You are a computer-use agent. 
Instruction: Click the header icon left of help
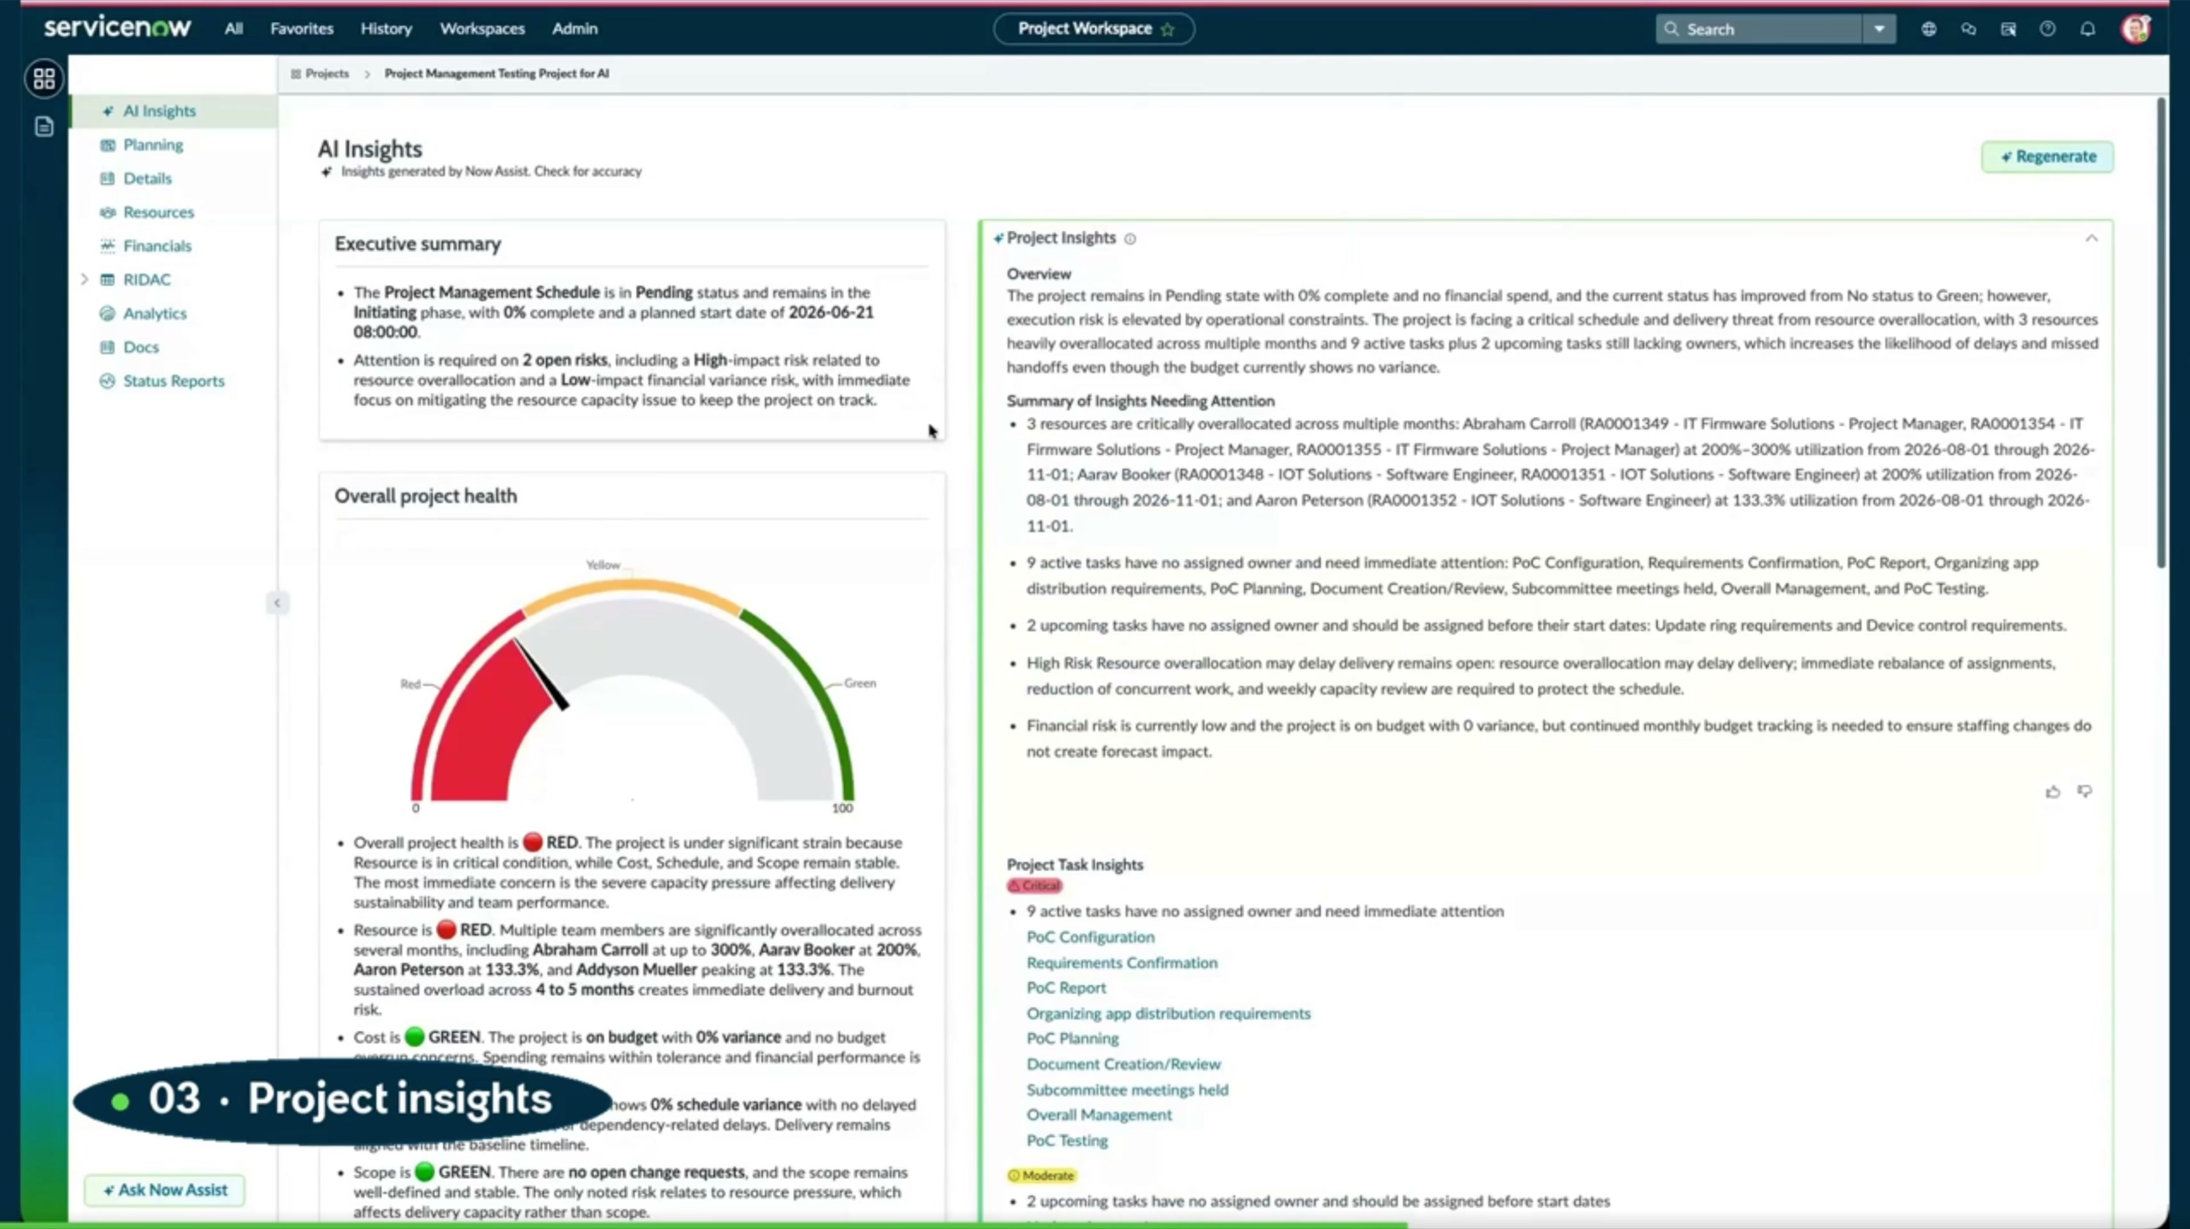tap(2008, 29)
